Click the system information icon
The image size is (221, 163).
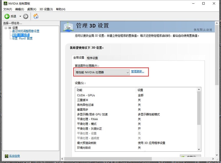(6, 156)
